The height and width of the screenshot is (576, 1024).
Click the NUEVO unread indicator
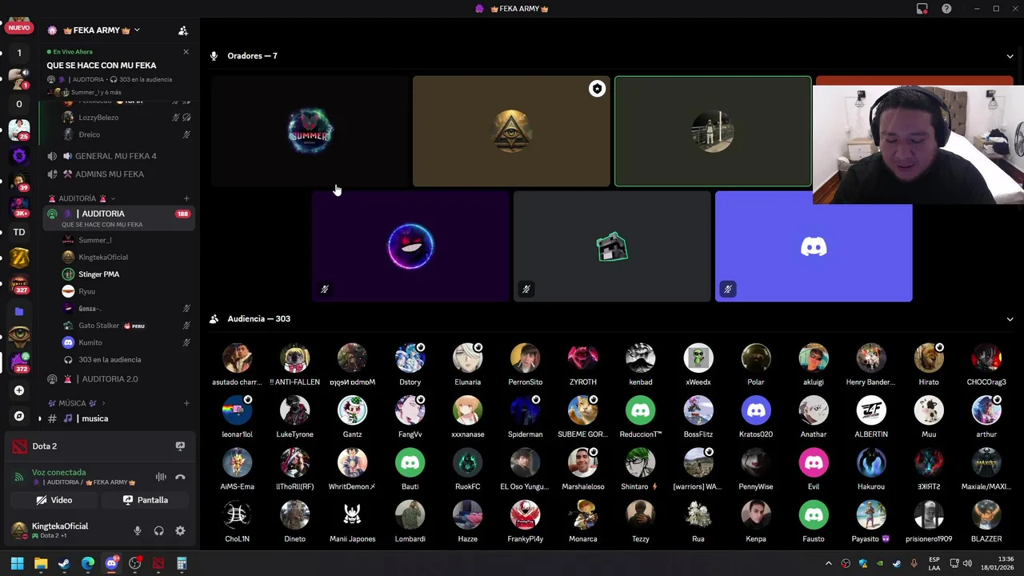point(19,28)
